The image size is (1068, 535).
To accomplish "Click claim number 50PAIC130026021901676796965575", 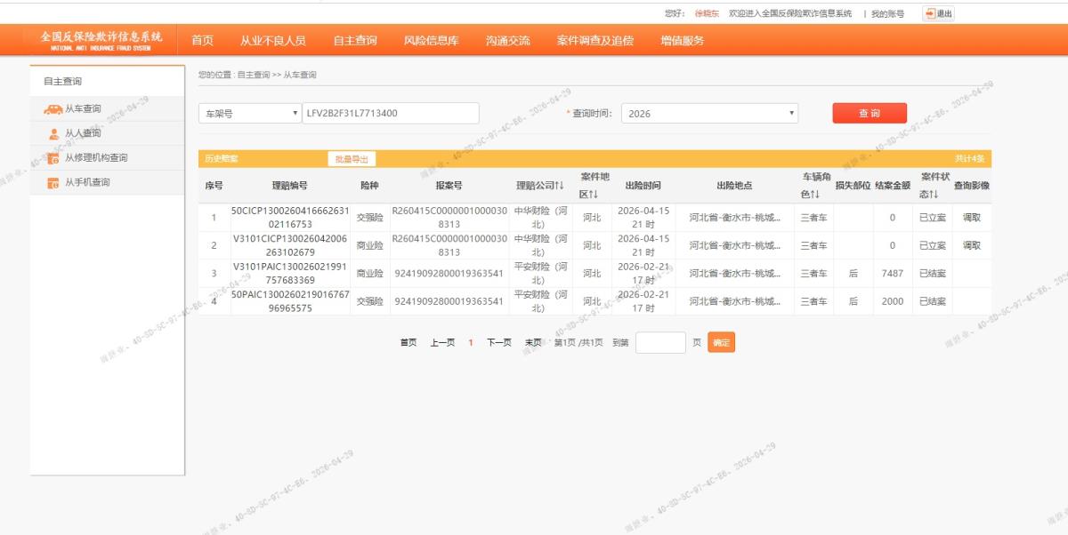I will click(290, 300).
